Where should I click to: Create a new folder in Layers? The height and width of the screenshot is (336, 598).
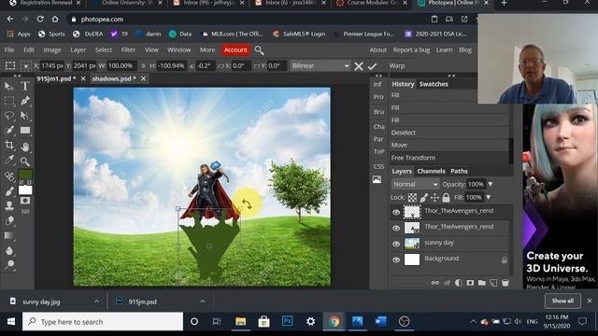(482, 283)
